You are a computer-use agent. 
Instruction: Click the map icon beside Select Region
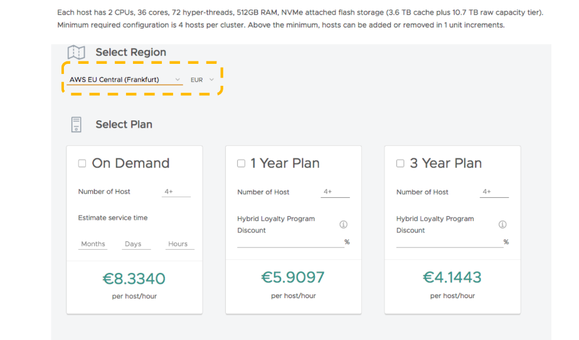77,53
